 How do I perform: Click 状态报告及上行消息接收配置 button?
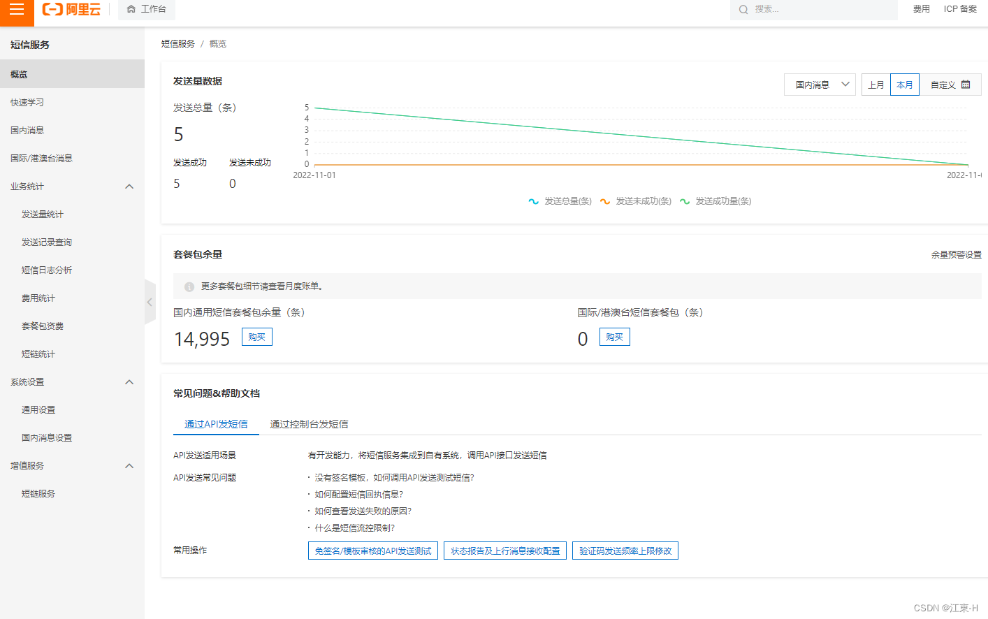coord(505,551)
